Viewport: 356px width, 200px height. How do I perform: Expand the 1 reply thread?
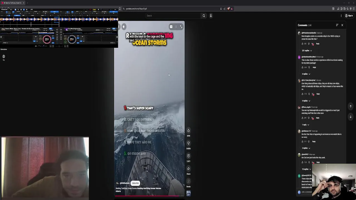coord(305,125)
